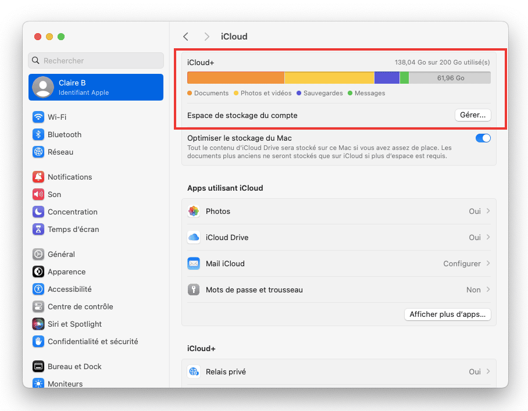Click the search magnifying glass icon

pyautogui.click(x=35, y=60)
